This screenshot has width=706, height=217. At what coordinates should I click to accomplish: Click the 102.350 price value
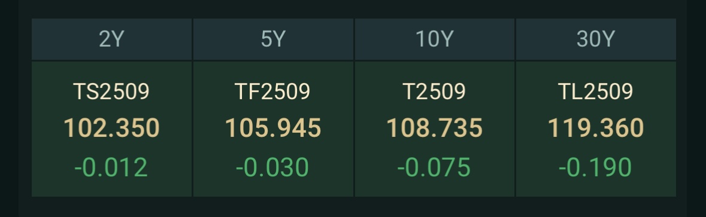pos(111,128)
